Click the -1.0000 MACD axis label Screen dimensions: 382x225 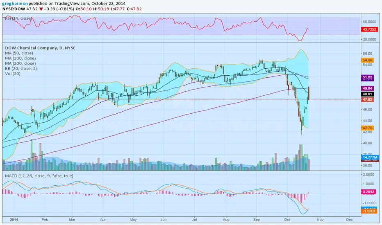click(368, 203)
